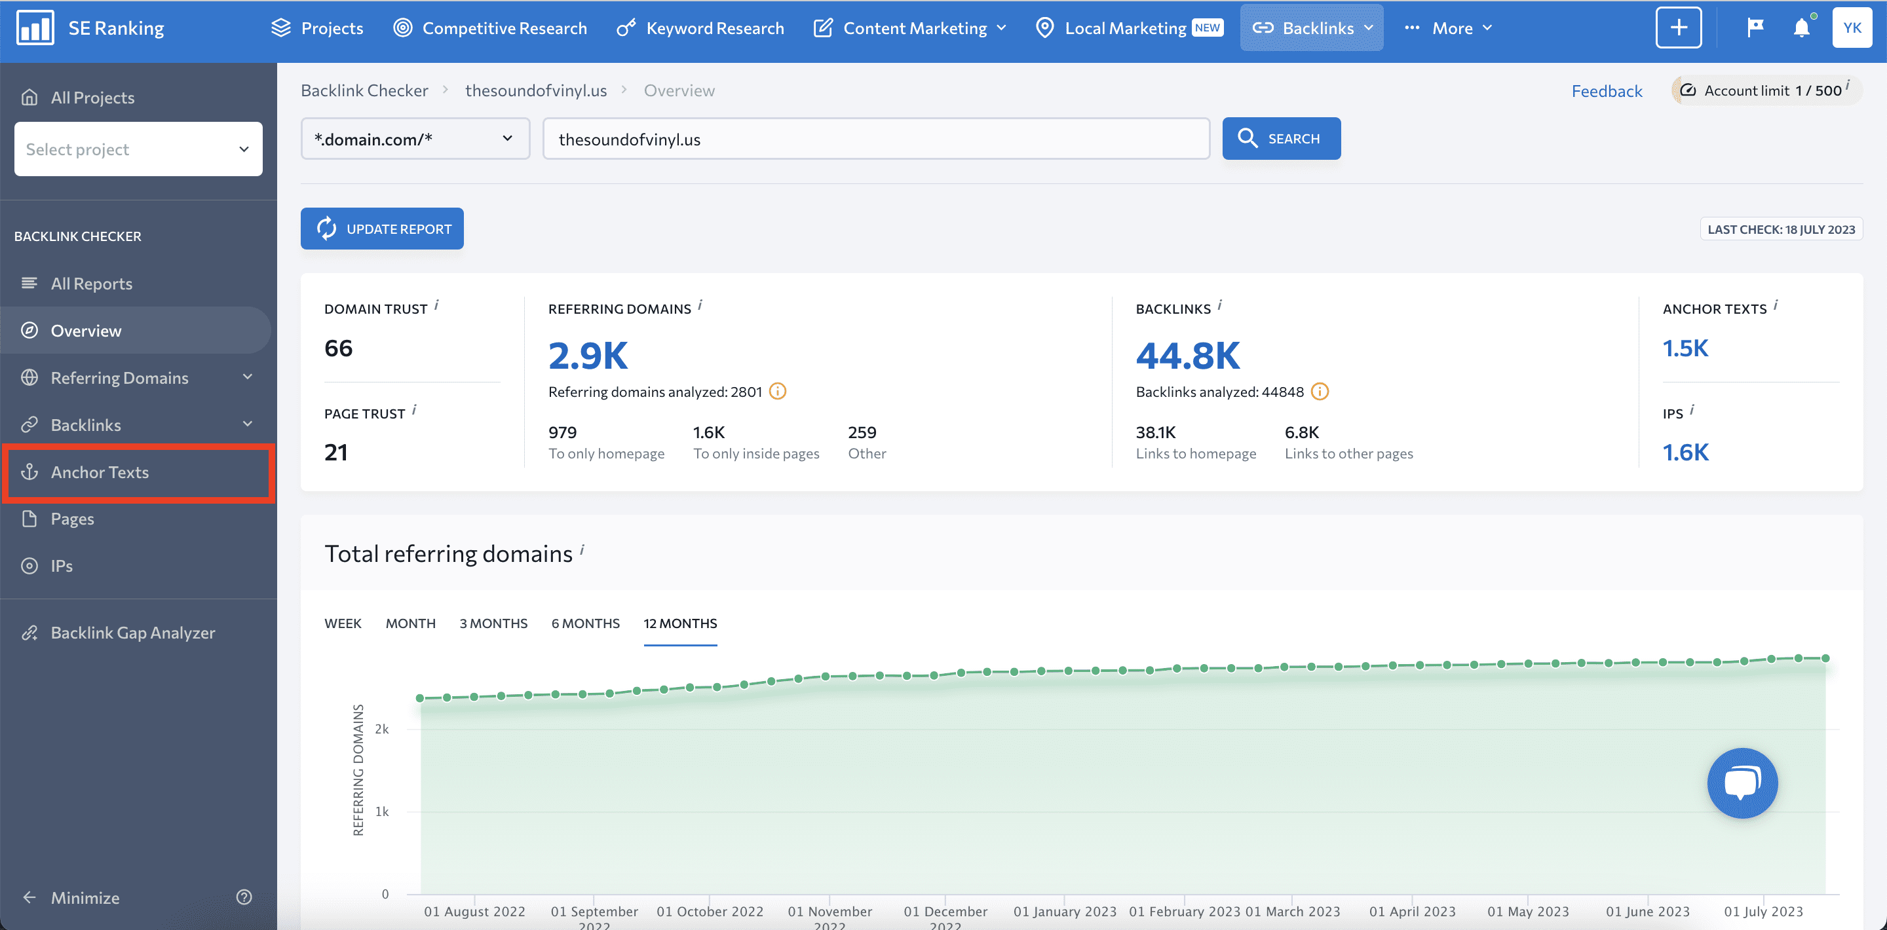The height and width of the screenshot is (930, 1887).
Task: Click the flag icon in top bar
Action: coord(1755,28)
